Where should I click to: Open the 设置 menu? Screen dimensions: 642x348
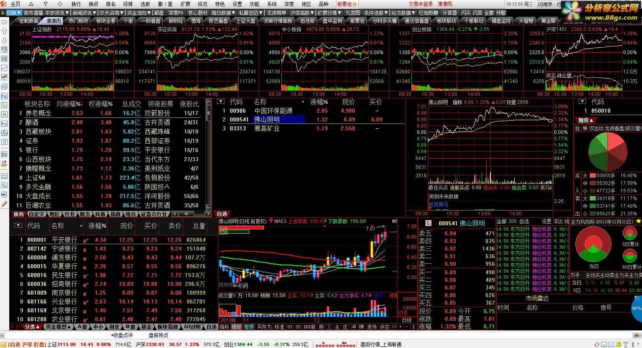tap(237, 4)
